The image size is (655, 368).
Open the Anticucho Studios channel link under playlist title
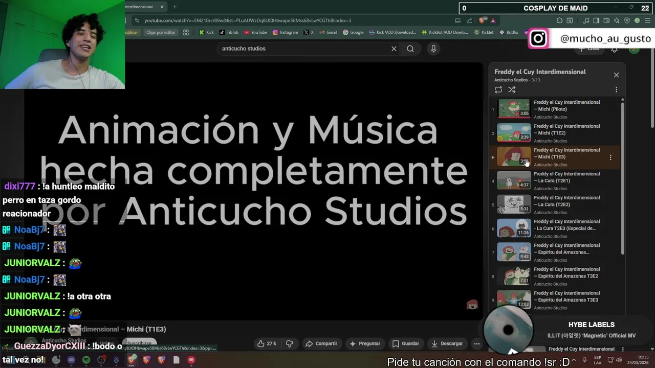pos(511,80)
